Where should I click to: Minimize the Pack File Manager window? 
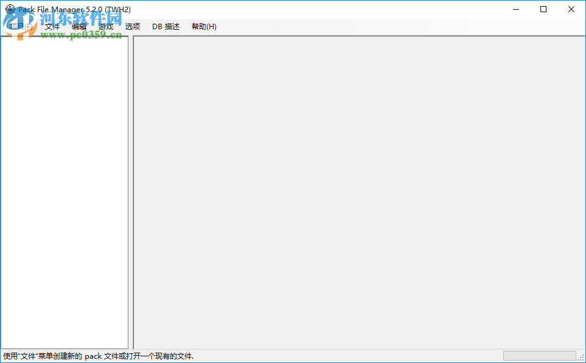pos(515,9)
